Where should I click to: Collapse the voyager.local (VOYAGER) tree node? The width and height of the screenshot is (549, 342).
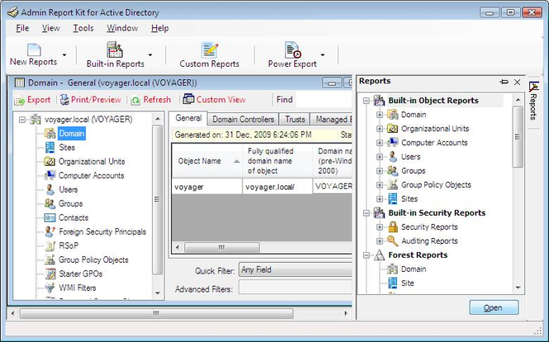click(x=22, y=119)
